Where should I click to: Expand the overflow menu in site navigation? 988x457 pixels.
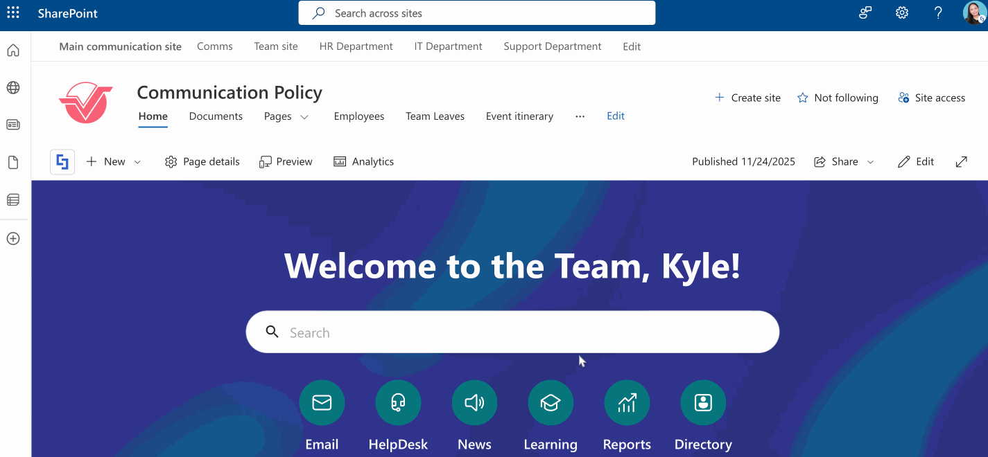coord(580,117)
